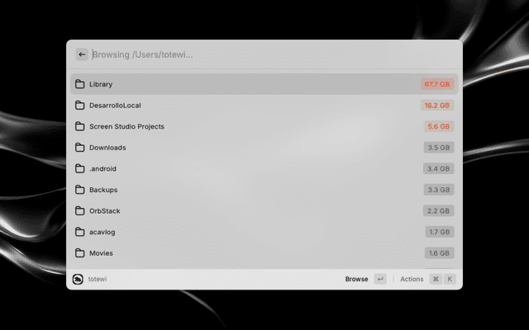Click the Command key icon
Screen dimensions: 529x330
tap(436, 279)
